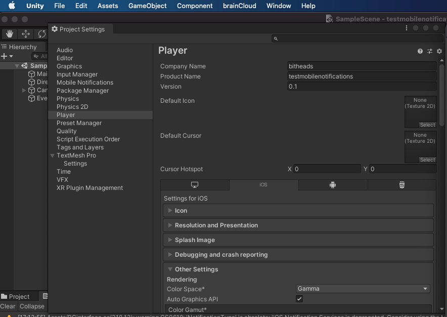Image resolution: width=447 pixels, height=317 pixels.
Task: Open the Assets menu
Action: tap(108, 6)
